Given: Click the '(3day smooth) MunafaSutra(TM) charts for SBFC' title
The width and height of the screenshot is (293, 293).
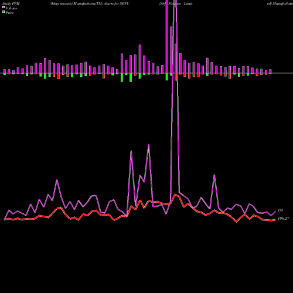Looking at the screenshot, I should click(90, 4).
